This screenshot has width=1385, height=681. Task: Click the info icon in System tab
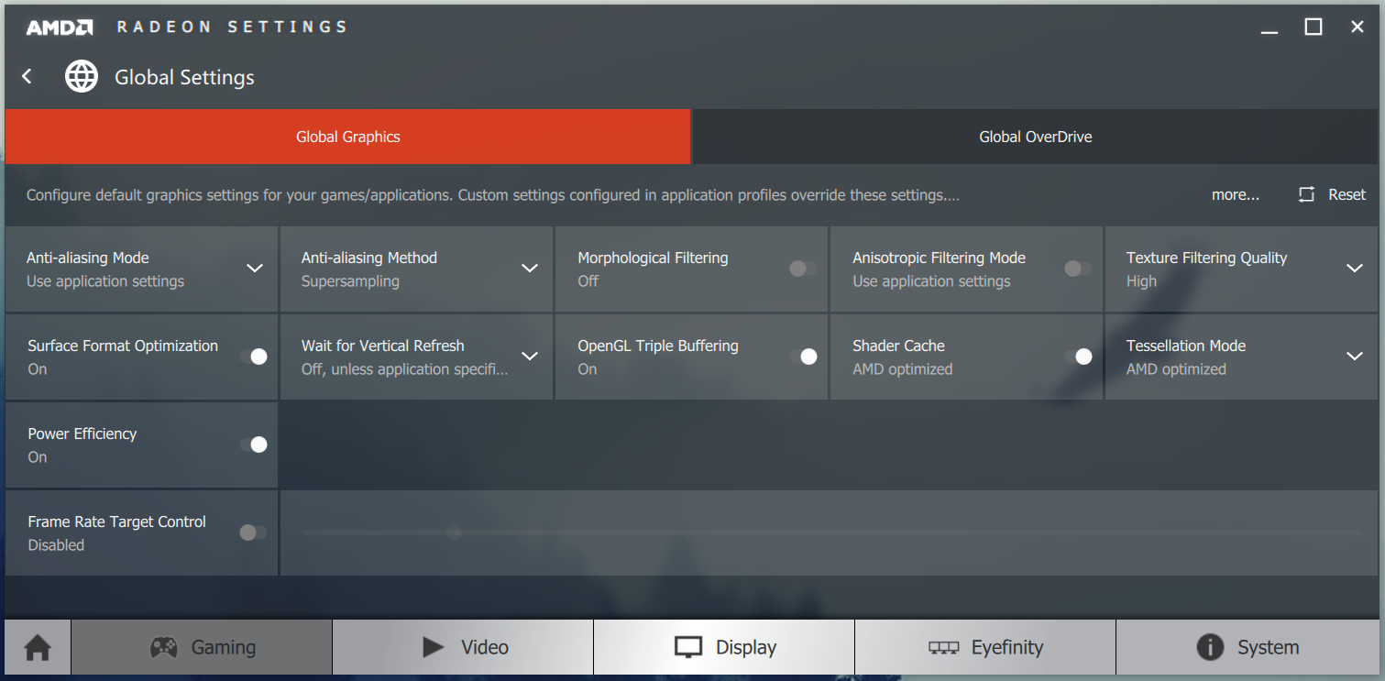pos(1210,647)
